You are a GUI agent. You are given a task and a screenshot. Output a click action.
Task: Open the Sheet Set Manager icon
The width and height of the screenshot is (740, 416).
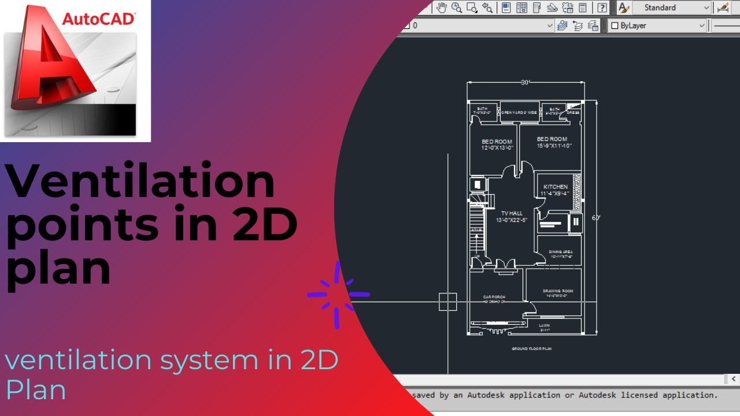(552, 8)
